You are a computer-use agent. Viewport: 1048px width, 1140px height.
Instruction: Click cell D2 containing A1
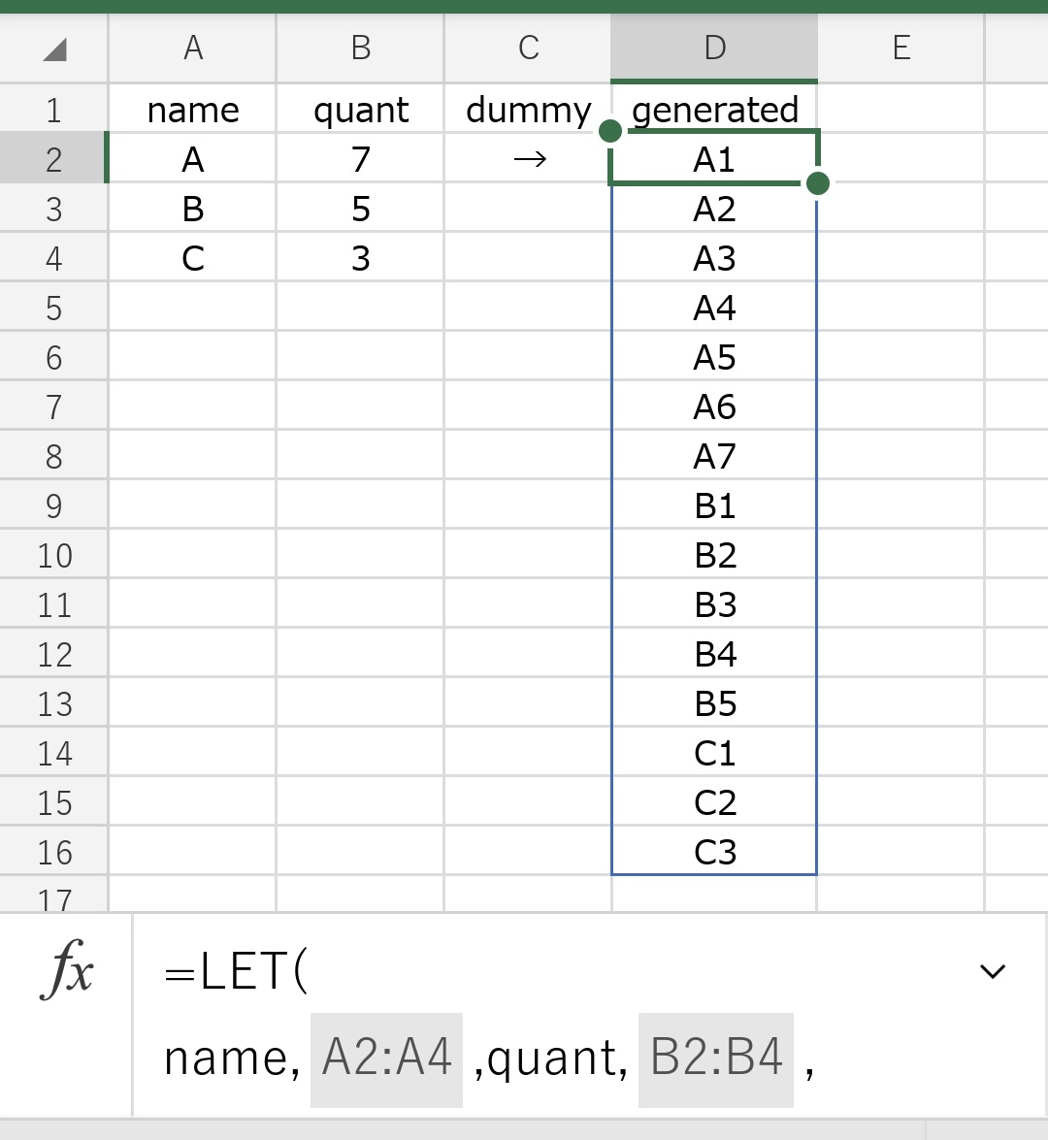[714, 158]
